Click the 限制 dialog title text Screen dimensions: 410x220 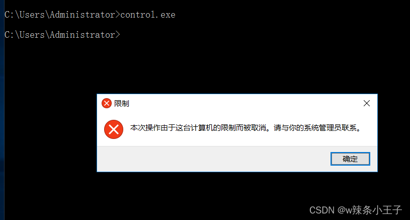click(122, 104)
